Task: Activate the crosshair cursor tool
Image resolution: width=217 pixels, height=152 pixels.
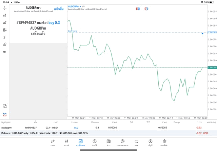Action: pos(4,8)
